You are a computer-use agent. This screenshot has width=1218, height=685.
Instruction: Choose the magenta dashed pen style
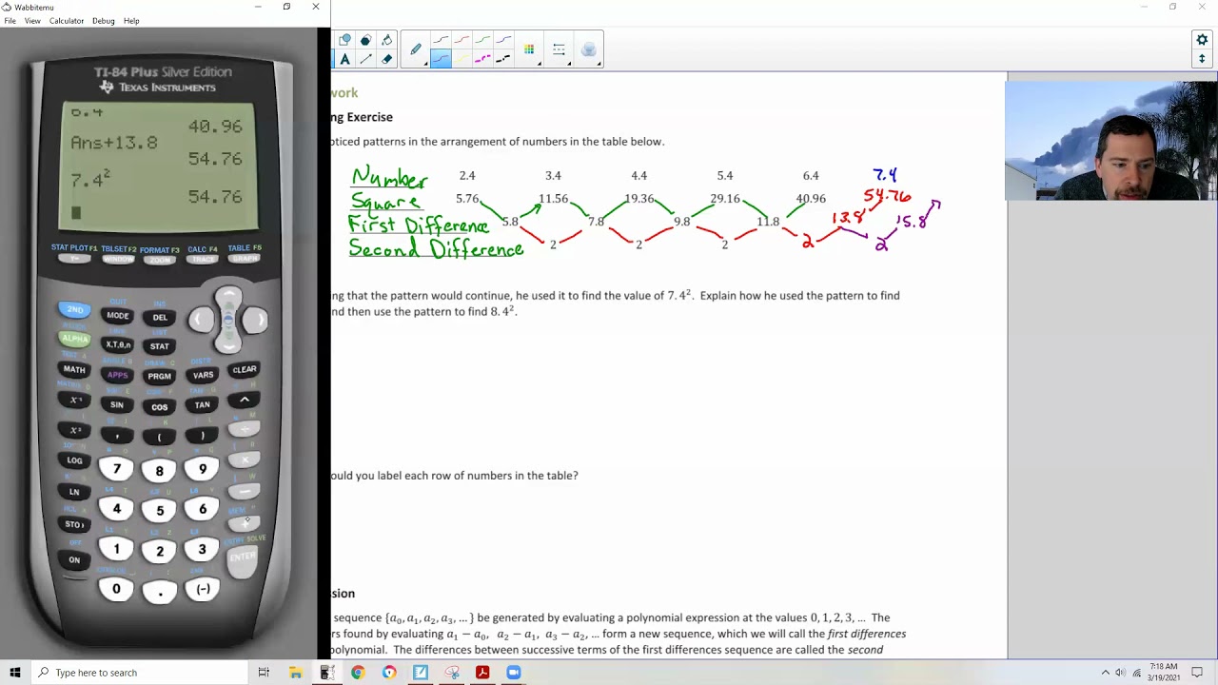[482, 59]
